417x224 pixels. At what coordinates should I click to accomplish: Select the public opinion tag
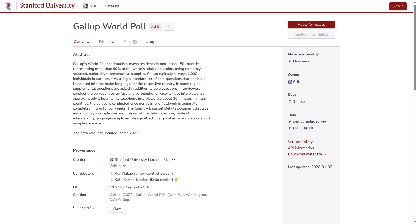(305, 128)
